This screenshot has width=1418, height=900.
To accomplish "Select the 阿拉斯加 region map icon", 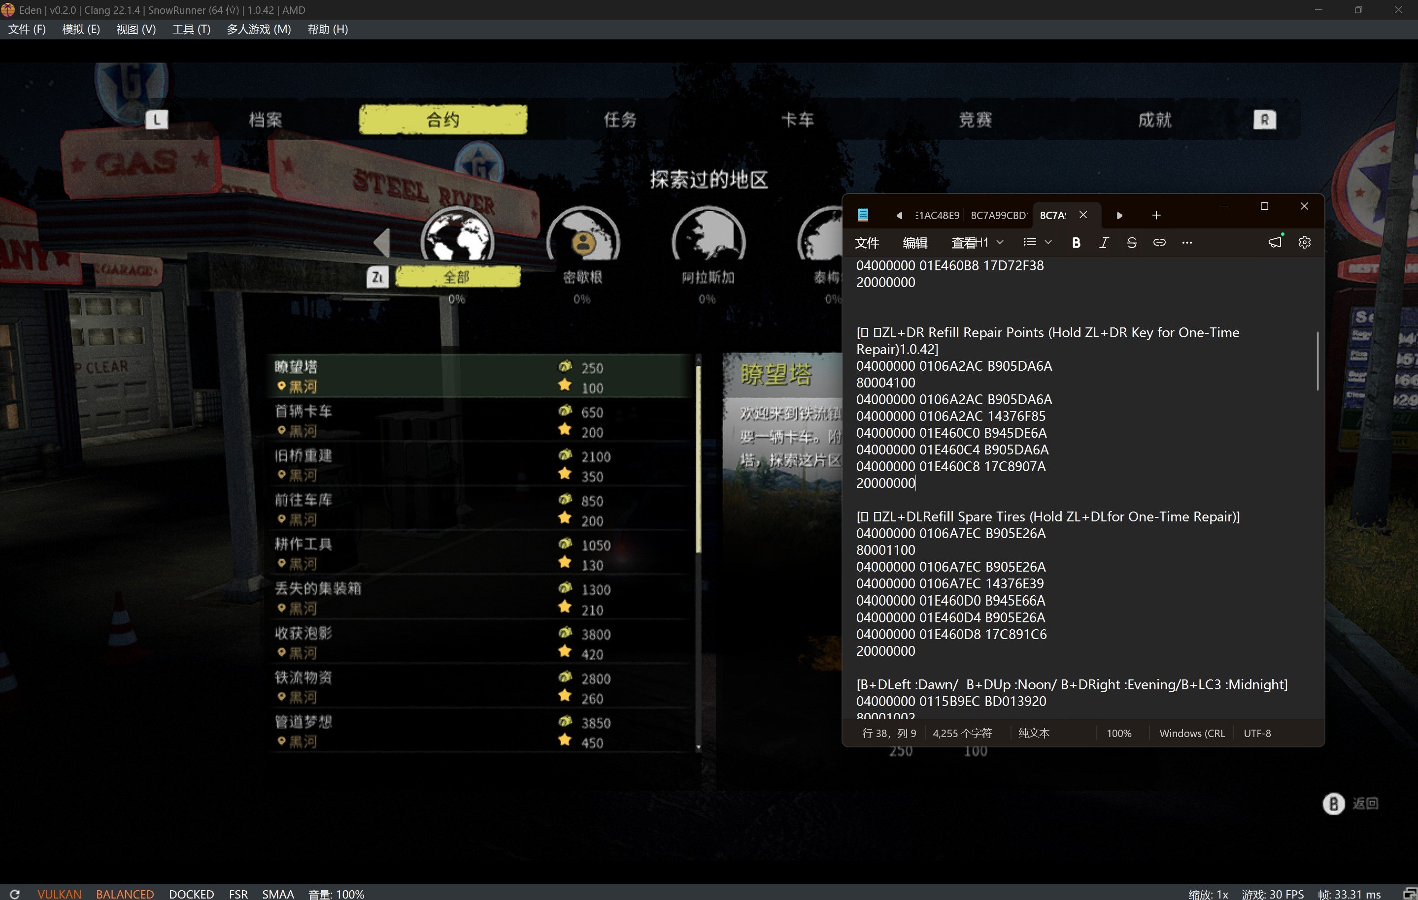I will 709,235.
